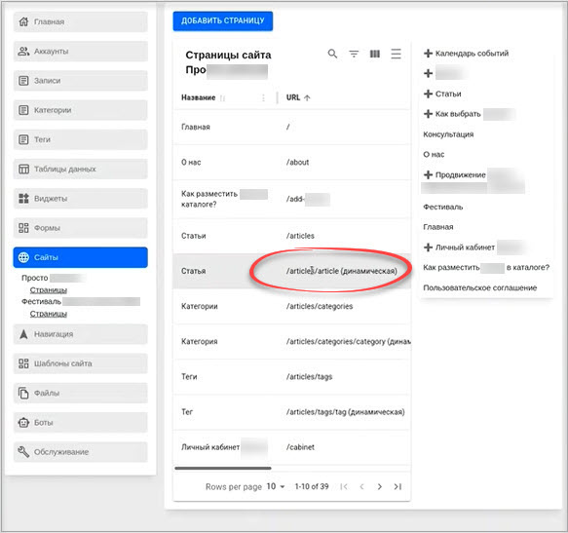This screenshot has width=568, height=533.
Task: Click the horizontal scrollbar under the table
Action: (x=223, y=468)
